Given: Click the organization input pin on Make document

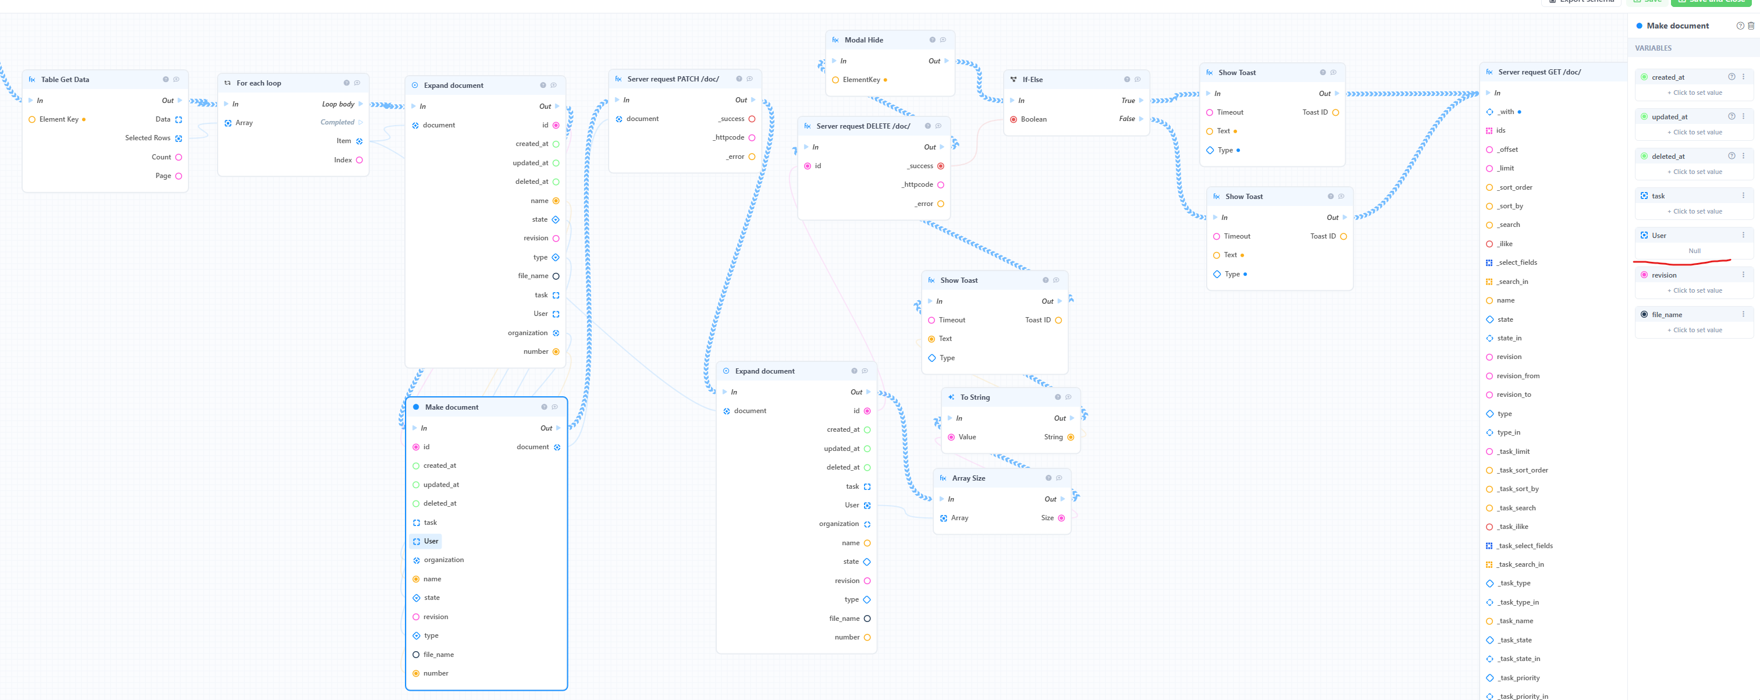Looking at the screenshot, I should pos(416,560).
